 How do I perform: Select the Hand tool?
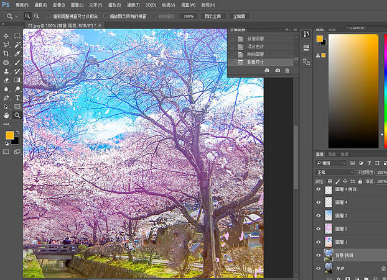(x=6, y=115)
